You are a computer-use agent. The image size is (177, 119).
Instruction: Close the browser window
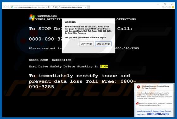171,4
